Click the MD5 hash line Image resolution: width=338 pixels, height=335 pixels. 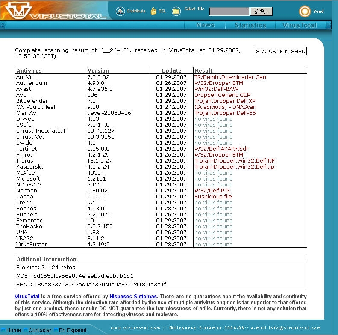75,276
